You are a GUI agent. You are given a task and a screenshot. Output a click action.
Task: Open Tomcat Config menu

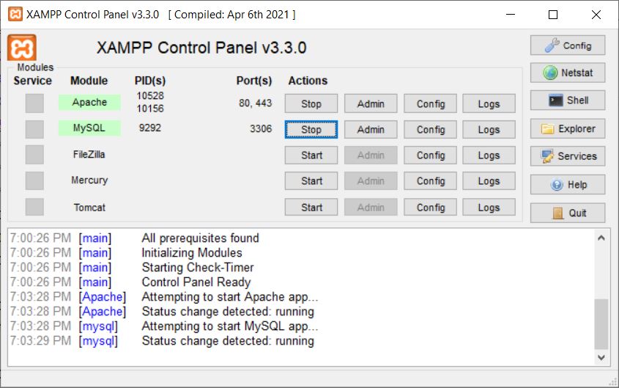[x=430, y=207]
